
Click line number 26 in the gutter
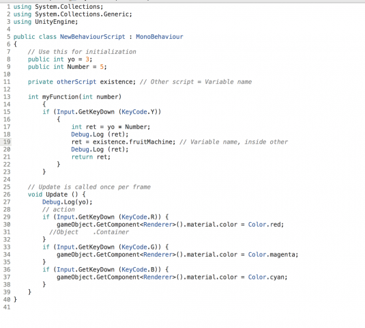7,195
